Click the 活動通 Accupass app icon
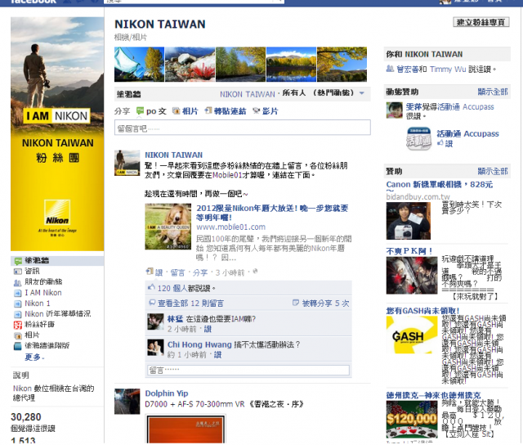 (419, 138)
